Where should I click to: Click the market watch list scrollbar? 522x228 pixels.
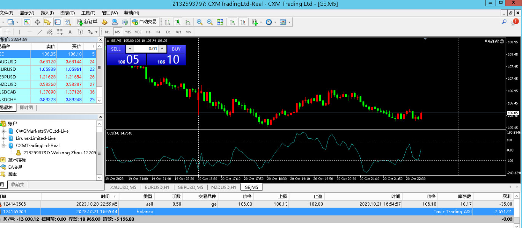(100, 73)
